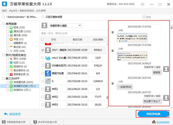This screenshot has width=173, height=125.
Task: Click the 未知1 row date 2011/06/21 10:25
Action: (77, 89)
